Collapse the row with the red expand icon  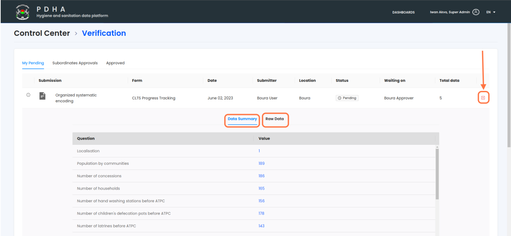(483, 98)
